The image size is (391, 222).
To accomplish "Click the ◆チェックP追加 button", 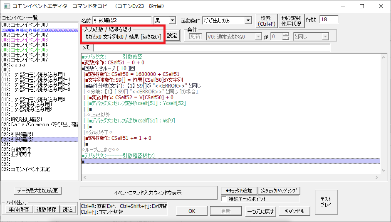I will pyautogui.click(x=239, y=190).
